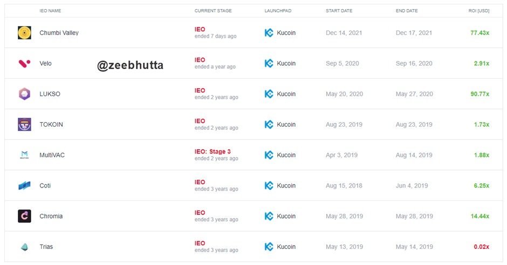This screenshot has height=265, width=507.
Task: Click Kucoin logo in Trias row
Action: (269, 247)
